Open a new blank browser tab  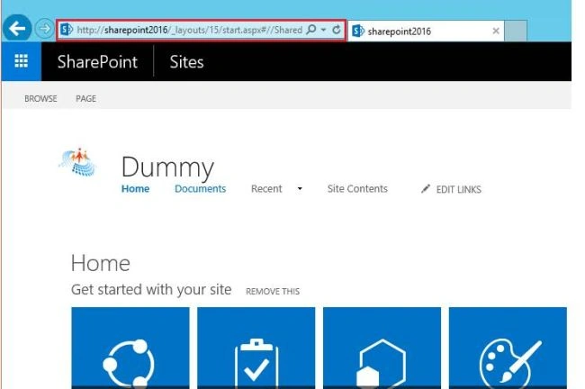[x=516, y=31]
